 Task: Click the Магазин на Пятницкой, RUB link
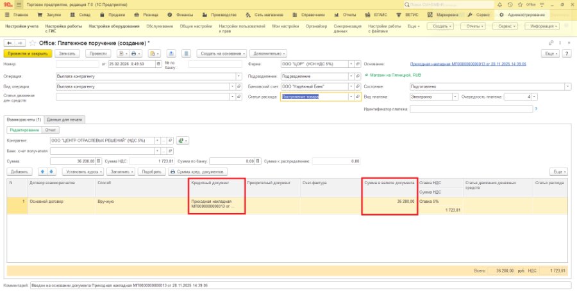395,75
